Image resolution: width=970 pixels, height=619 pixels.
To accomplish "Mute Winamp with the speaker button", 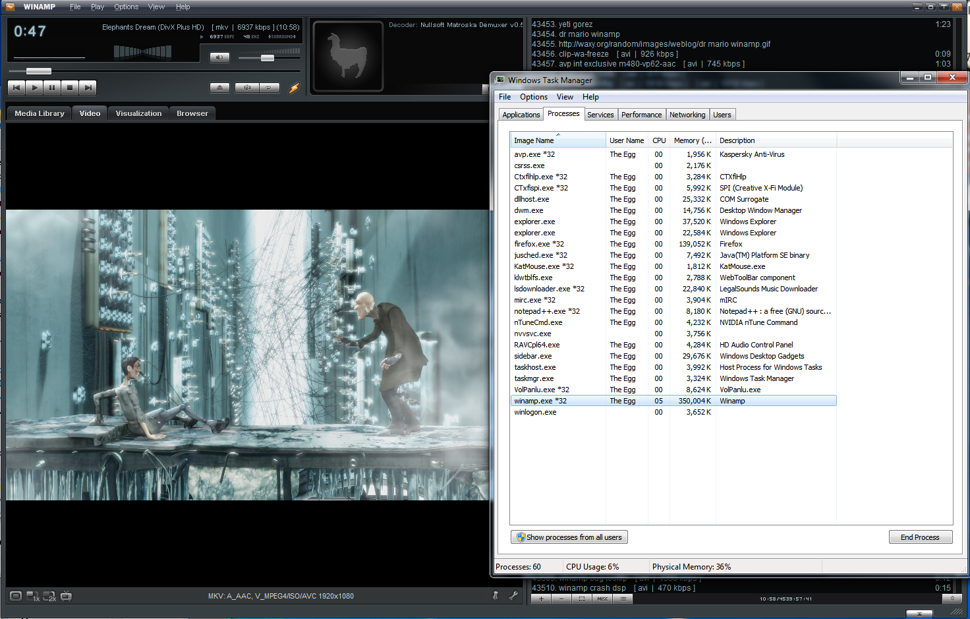I will coord(219,57).
